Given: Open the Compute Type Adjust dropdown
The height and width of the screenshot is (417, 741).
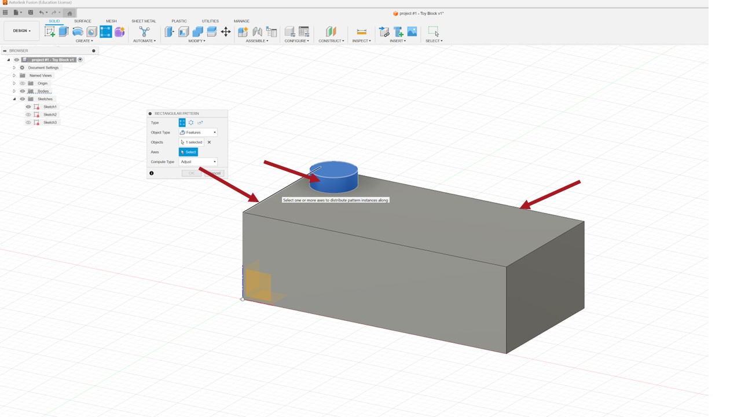Looking at the screenshot, I should (x=198, y=162).
